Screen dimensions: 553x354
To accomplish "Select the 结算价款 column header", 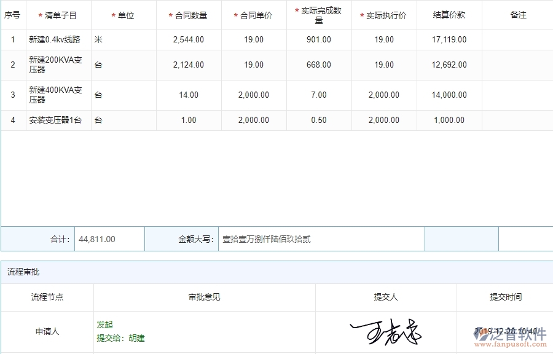I will 449,15.
